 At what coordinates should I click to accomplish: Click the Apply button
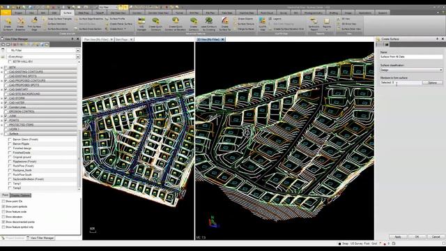coord(398,237)
